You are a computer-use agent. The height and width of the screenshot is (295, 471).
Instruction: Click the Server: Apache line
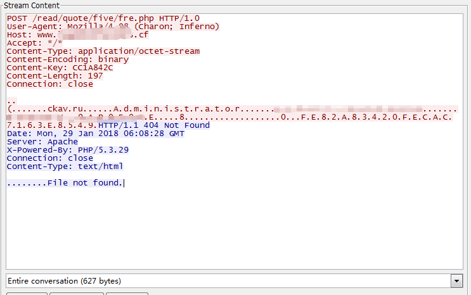click(42, 142)
